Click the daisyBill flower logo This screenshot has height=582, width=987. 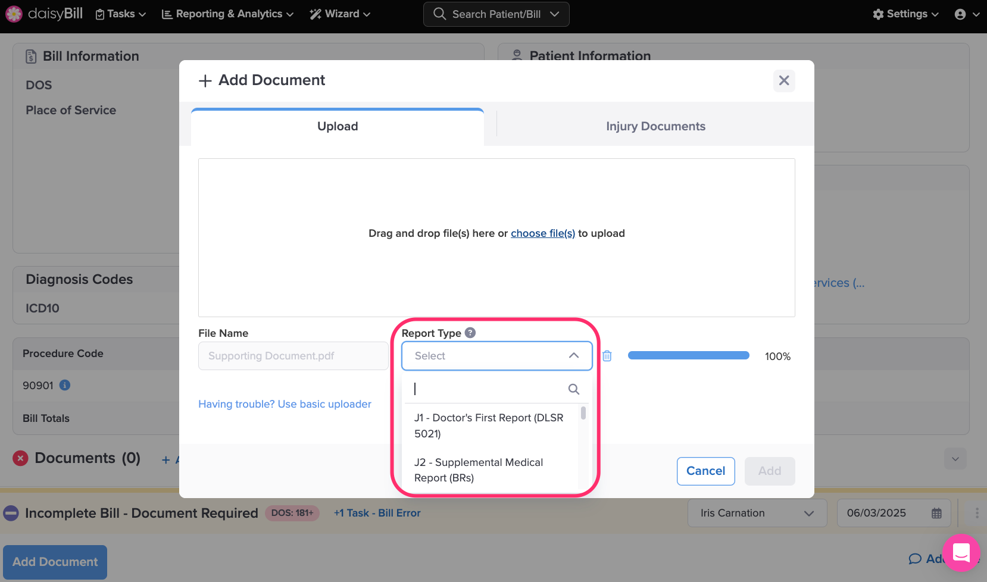point(14,14)
